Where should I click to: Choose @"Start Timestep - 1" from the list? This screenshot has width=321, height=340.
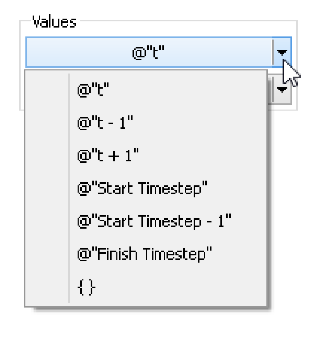(154, 221)
